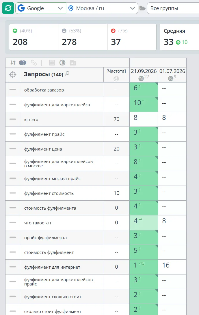Toggle the switch in table toolbar
The width and height of the screenshot is (199, 315).
click(23, 63)
